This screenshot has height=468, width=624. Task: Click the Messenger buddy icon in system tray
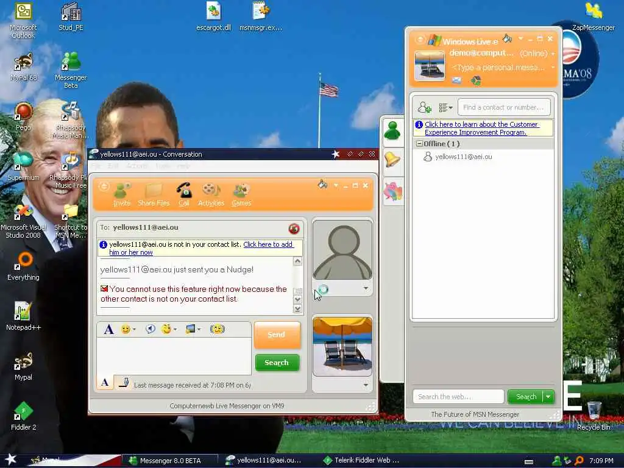(557, 461)
